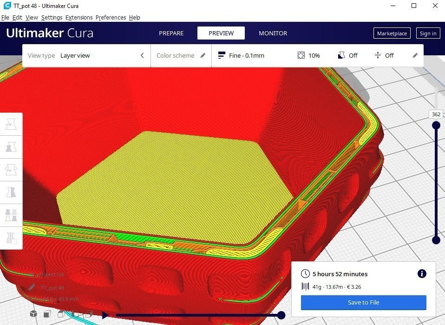Click the Cura logo in title bar
This screenshot has height=325, width=445.
click(x=7, y=6)
